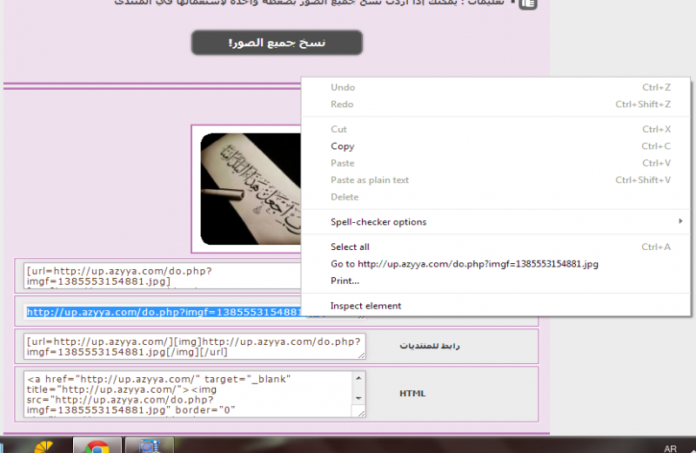The height and width of the screenshot is (453, 696).
Task: Click the Chrome icon in the taskbar
Action: pyautogui.click(x=97, y=447)
